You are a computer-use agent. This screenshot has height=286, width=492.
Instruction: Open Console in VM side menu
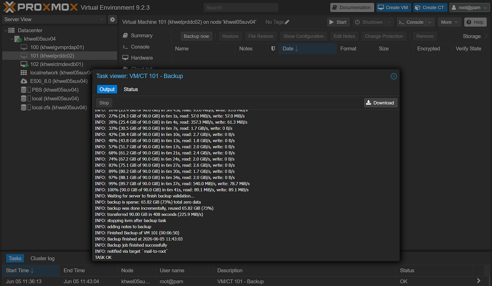click(140, 47)
